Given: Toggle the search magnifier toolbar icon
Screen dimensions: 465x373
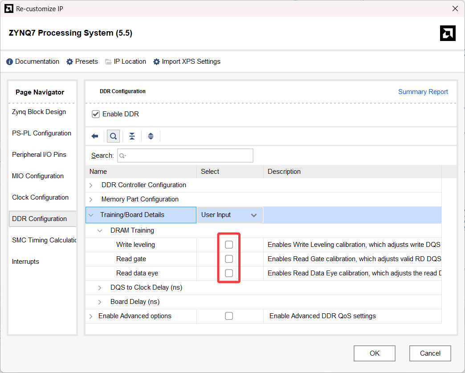Looking at the screenshot, I should 113,136.
